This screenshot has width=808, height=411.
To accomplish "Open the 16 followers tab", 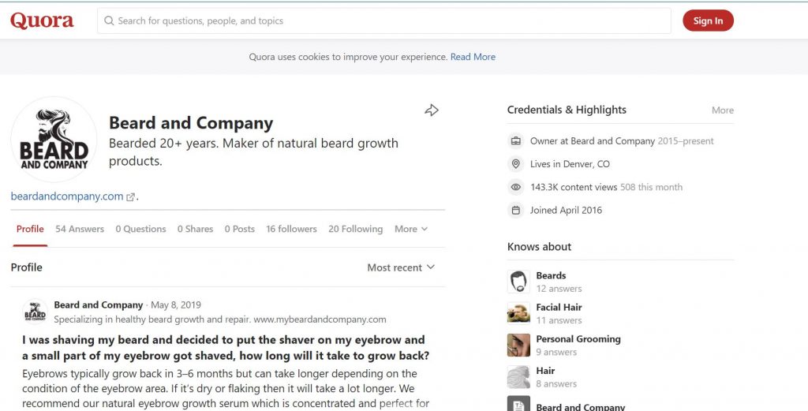I will click(x=292, y=230).
